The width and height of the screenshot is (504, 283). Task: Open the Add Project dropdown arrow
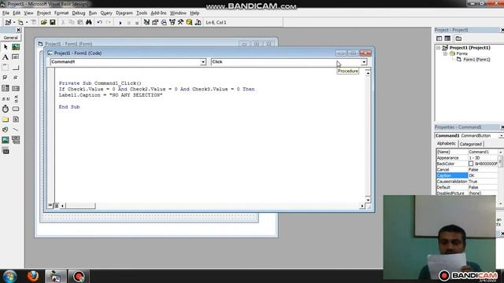(14, 22)
